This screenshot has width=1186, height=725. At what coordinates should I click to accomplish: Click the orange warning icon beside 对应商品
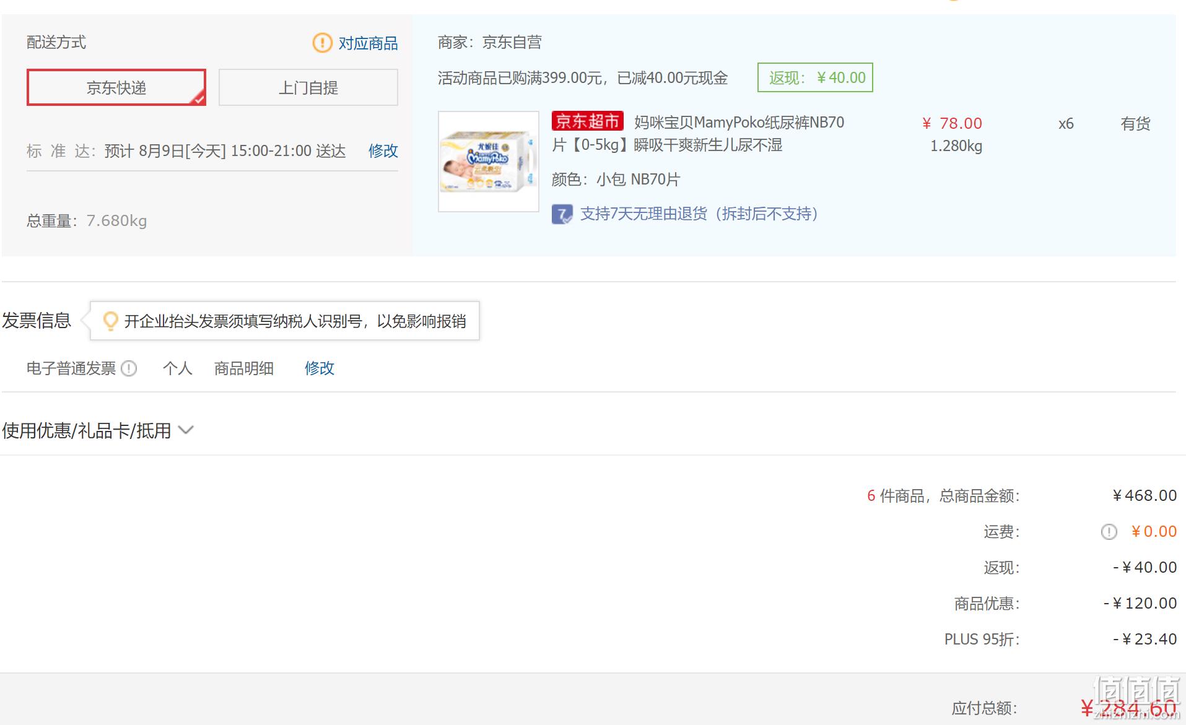[x=322, y=43]
